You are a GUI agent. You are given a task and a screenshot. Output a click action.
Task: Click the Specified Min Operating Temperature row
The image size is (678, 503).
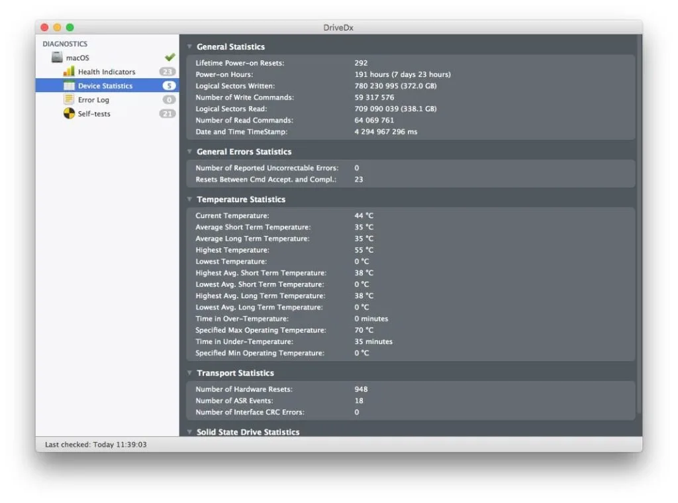coord(411,353)
